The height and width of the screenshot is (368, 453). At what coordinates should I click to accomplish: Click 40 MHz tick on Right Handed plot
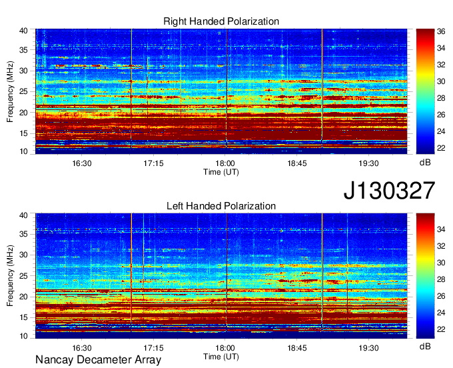pos(23,31)
